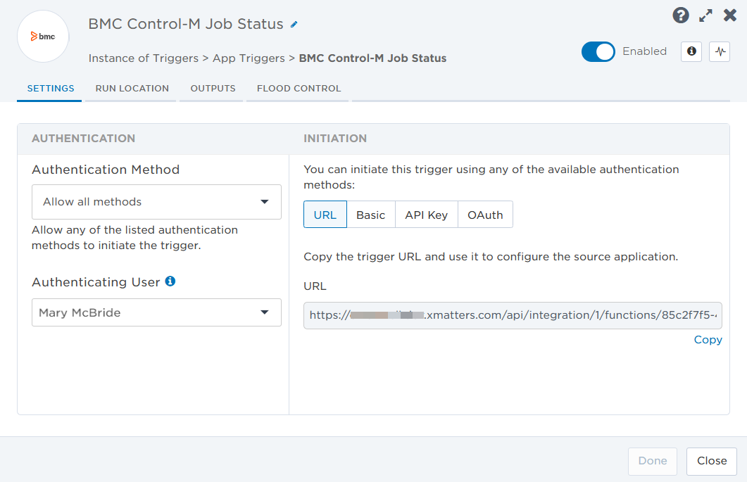Toggle the Enabled switch off
The image size is (747, 482).
tap(598, 51)
